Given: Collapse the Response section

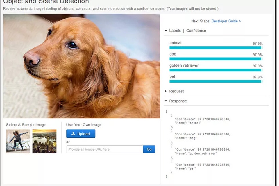Looking at the screenshot, I should 166,101.
